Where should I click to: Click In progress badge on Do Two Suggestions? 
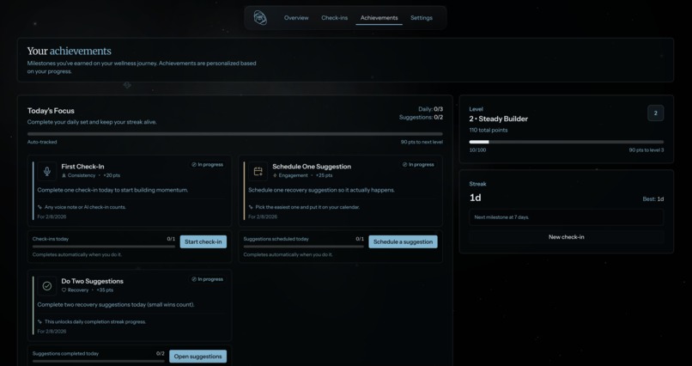click(x=207, y=279)
